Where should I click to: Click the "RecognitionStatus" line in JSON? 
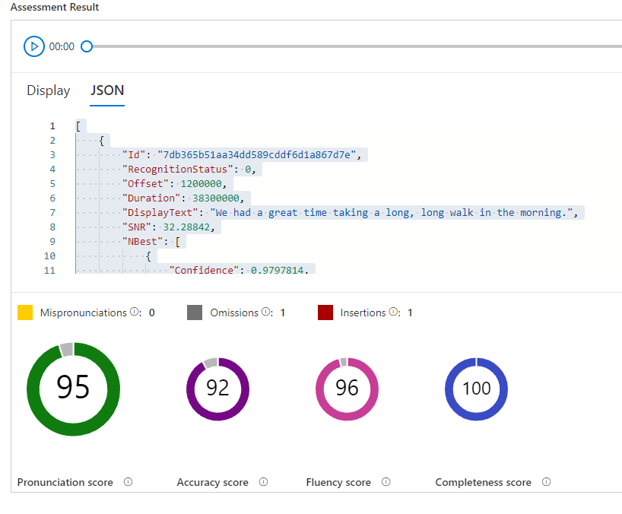click(189, 170)
